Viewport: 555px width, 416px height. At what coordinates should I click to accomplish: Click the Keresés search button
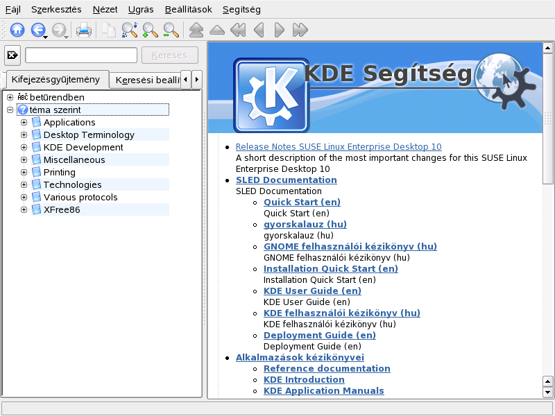coord(169,55)
